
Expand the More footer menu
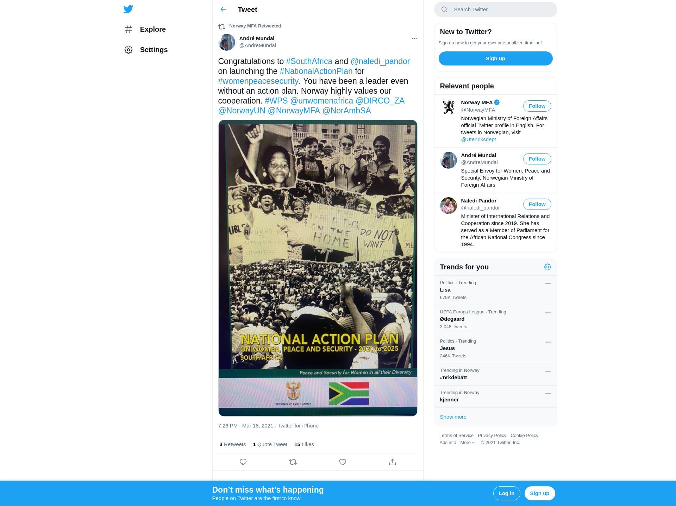(x=468, y=443)
